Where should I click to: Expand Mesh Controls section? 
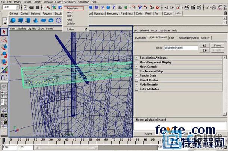pos(136,67)
